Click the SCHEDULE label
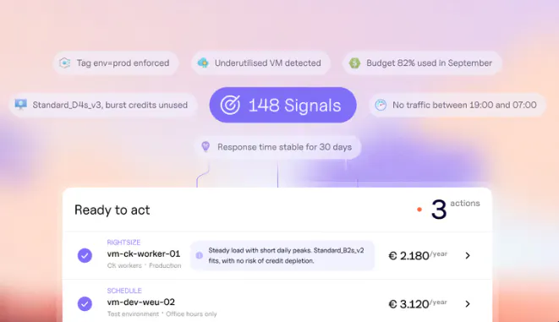559x322 pixels. 124,291
